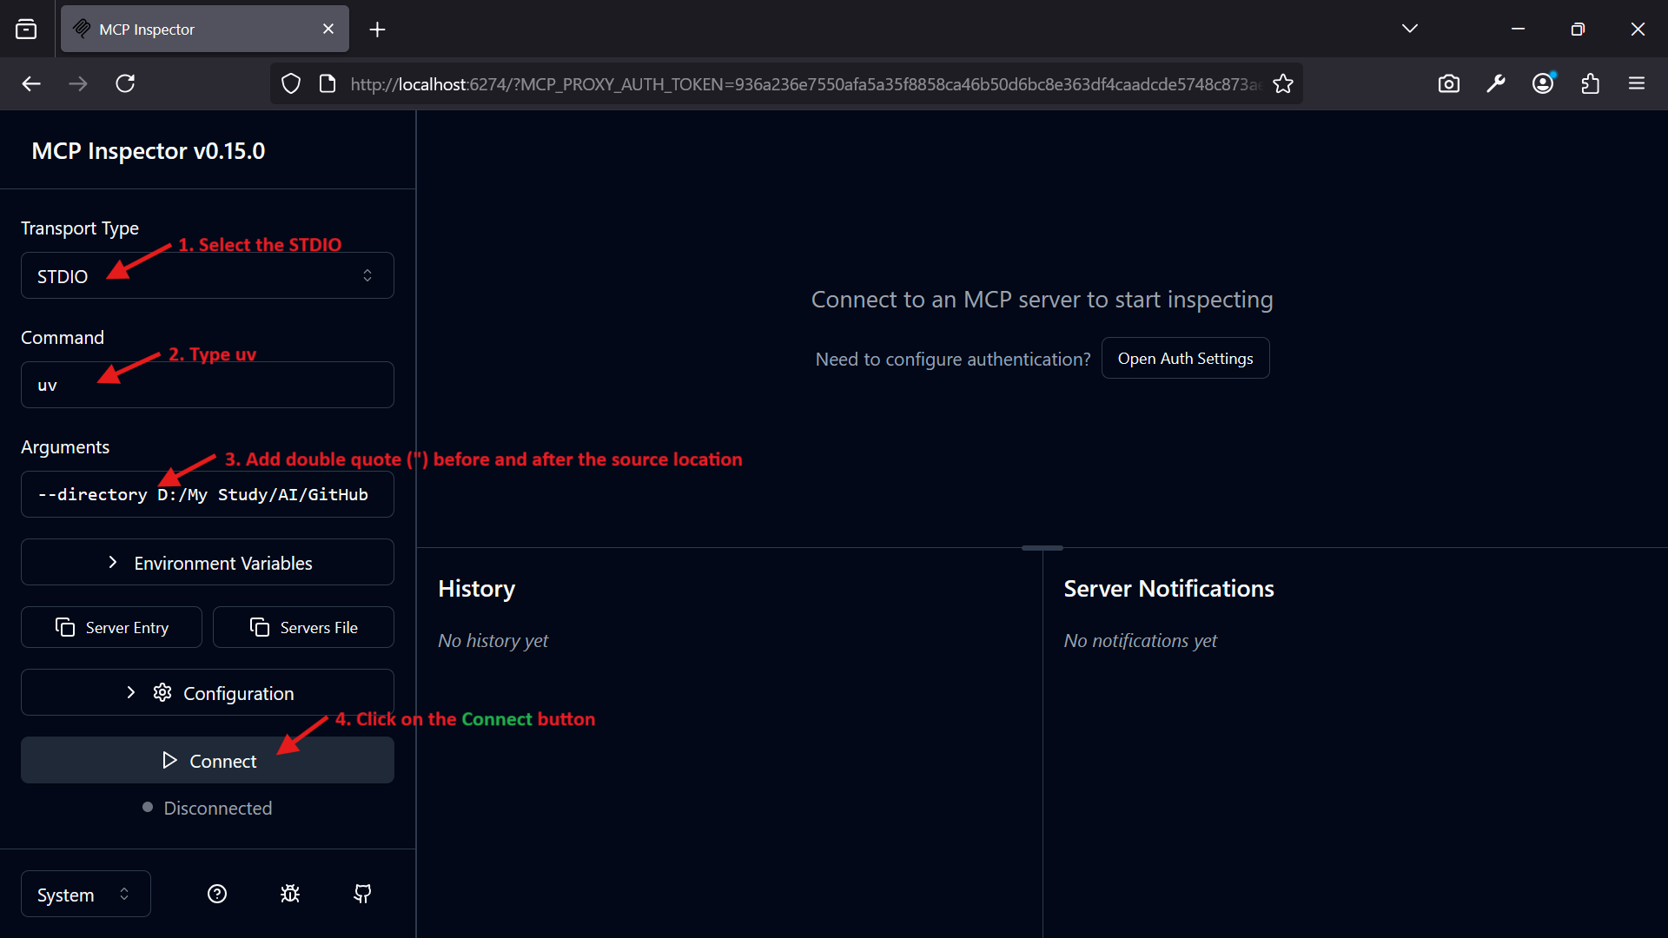Focus the Command input field

[x=208, y=385]
